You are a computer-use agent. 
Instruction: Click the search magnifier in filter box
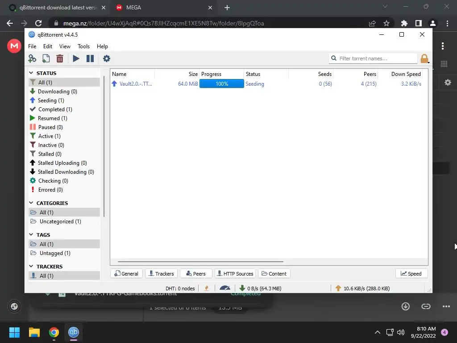[x=334, y=59]
